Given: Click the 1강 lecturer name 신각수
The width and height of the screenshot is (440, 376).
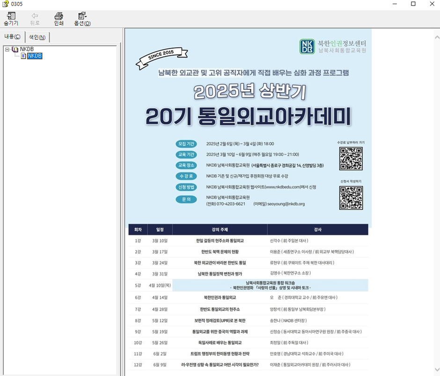Looking at the screenshot, I should click(x=275, y=241).
